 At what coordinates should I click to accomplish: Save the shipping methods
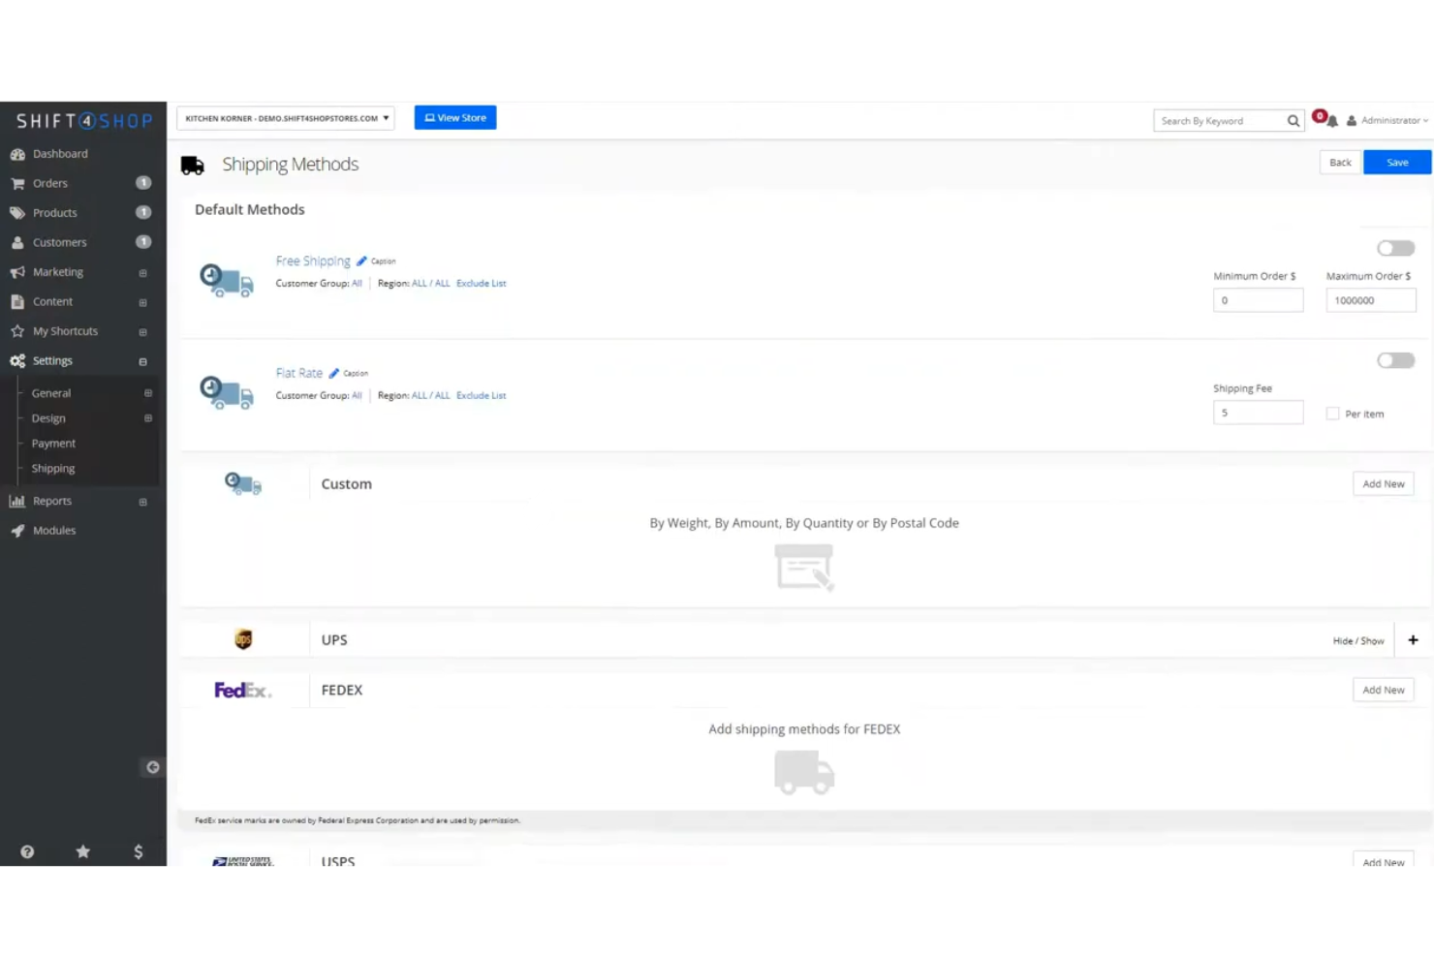pyautogui.click(x=1397, y=163)
